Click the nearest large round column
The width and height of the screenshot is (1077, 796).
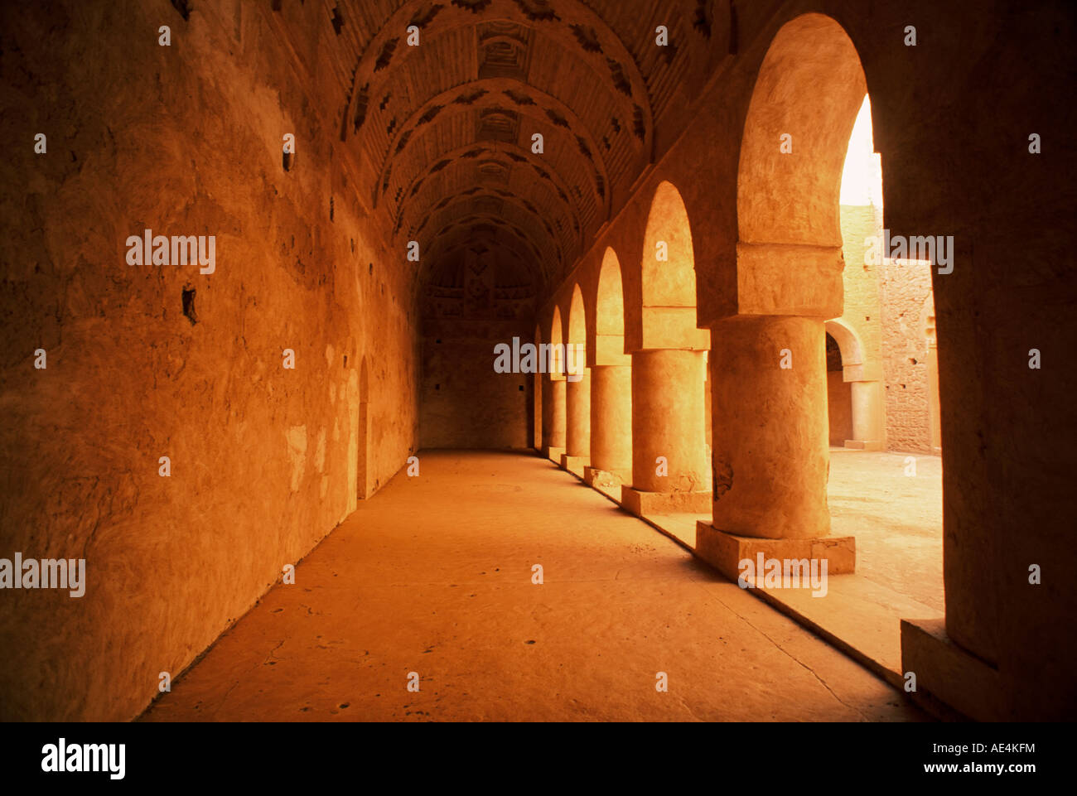pyautogui.click(x=770, y=427)
